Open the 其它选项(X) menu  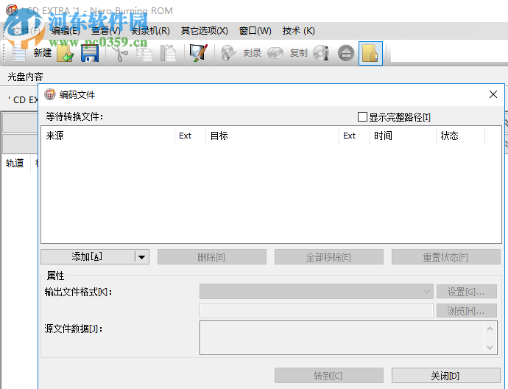[x=205, y=31]
